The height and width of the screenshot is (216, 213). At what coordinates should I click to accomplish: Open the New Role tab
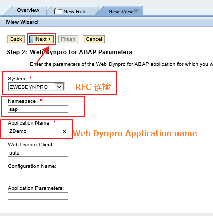click(x=75, y=12)
